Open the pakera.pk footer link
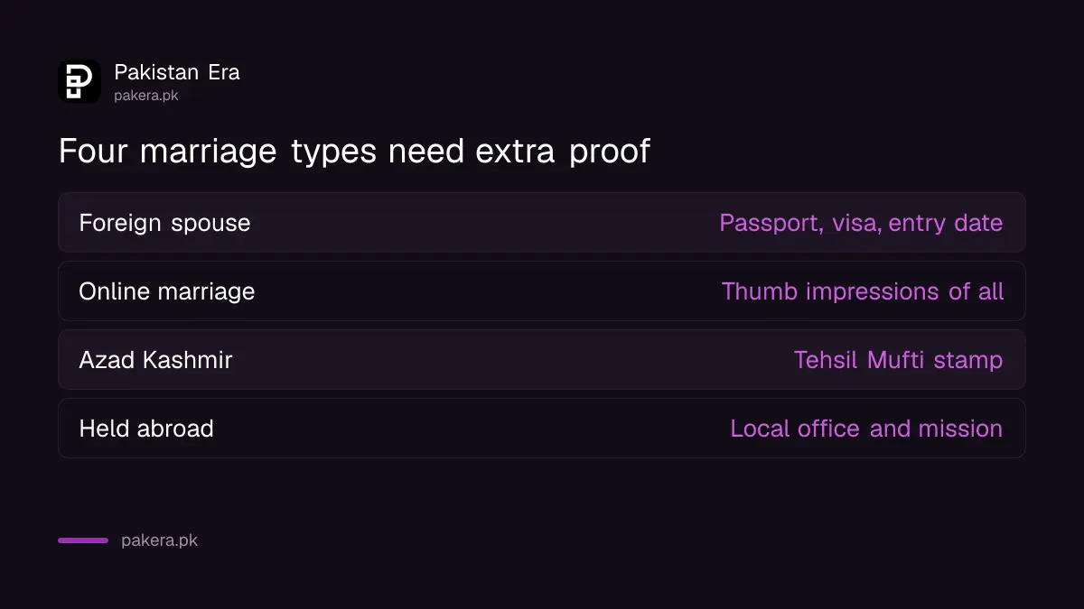Screen dimensions: 1084x609 [x=159, y=540]
